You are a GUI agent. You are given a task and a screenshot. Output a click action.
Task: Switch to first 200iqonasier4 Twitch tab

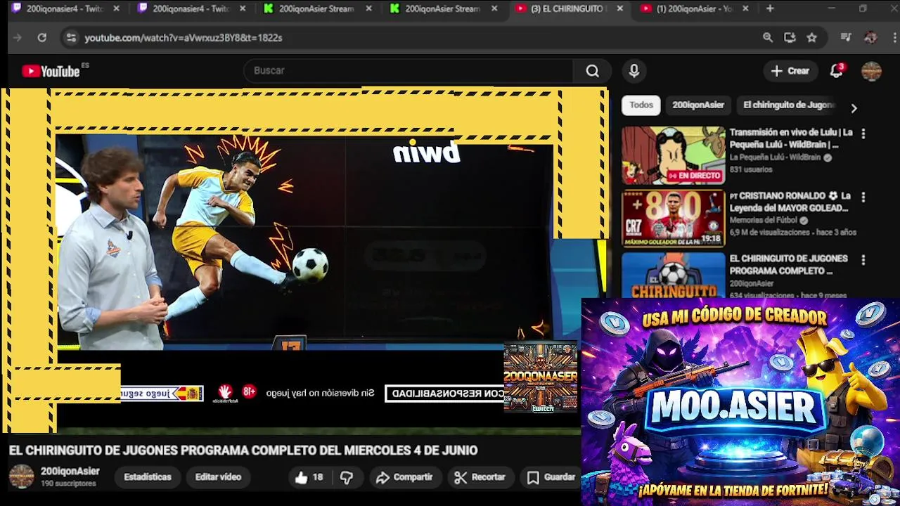pyautogui.click(x=65, y=8)
